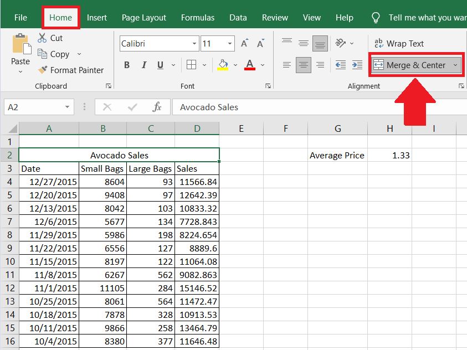467x350 pixels.
Task: Open the Borders grid icon
Action: tap(191, 65)
